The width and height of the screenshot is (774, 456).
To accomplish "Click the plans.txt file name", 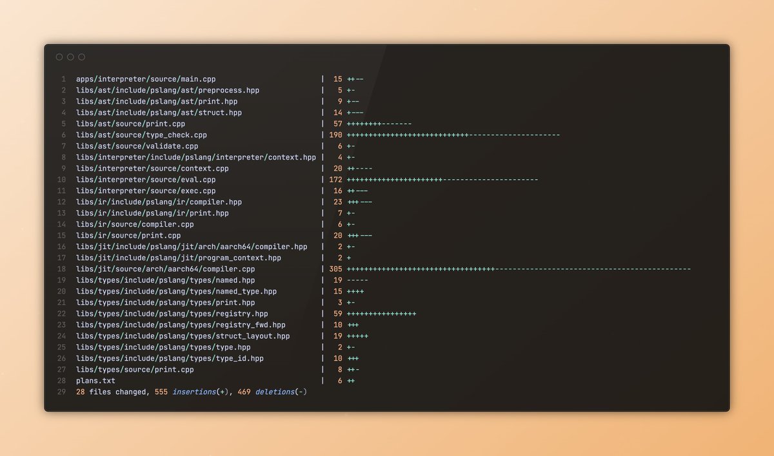I will click(95, 381).
